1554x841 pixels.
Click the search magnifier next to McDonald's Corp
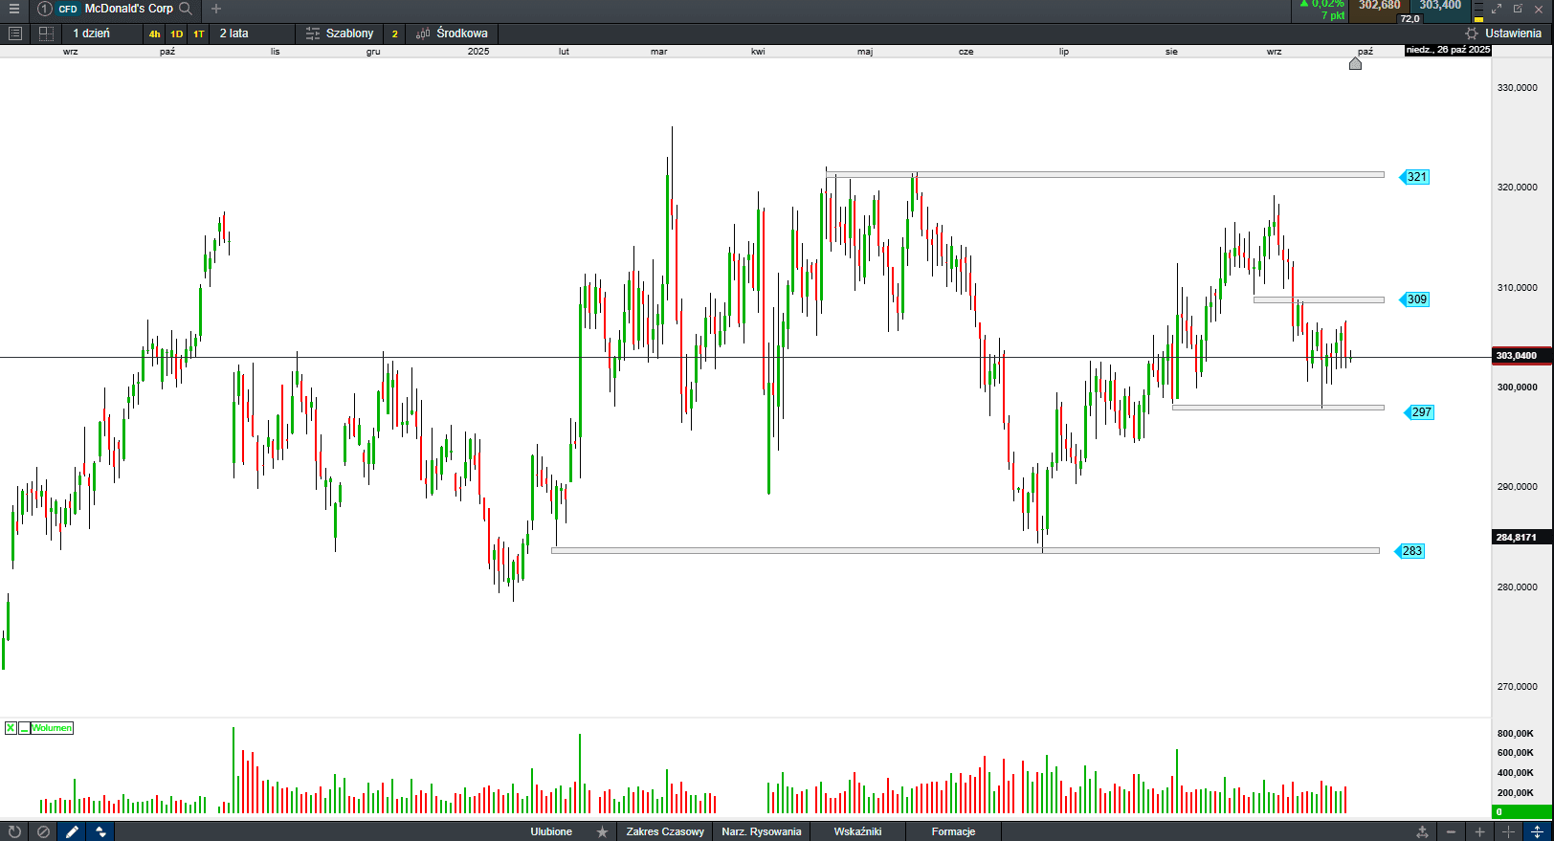186,9
